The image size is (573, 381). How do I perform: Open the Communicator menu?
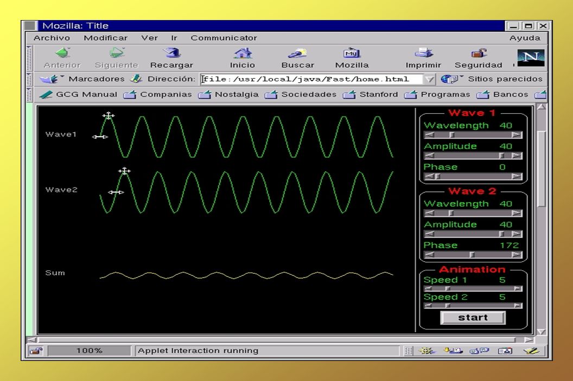tap(224, 38)
